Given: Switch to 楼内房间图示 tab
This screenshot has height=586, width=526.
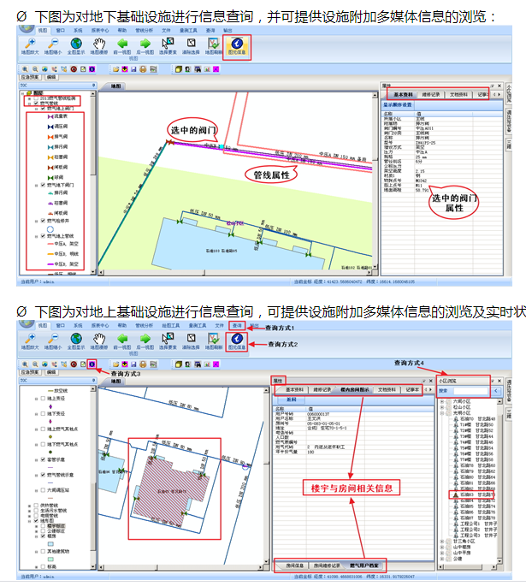Looking at the screenshot, I should pyautogui.click(x=355, y=389).
